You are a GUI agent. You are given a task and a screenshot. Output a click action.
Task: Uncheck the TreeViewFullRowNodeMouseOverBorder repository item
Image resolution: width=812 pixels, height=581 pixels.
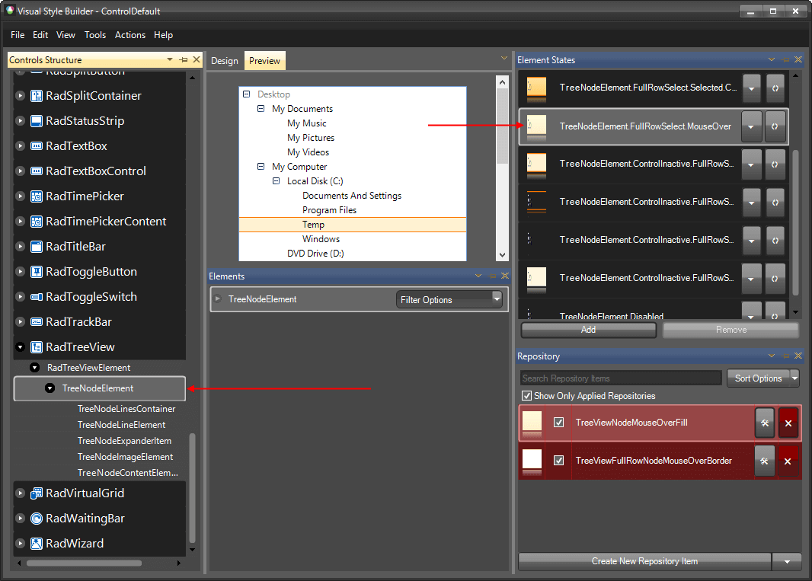561,461
